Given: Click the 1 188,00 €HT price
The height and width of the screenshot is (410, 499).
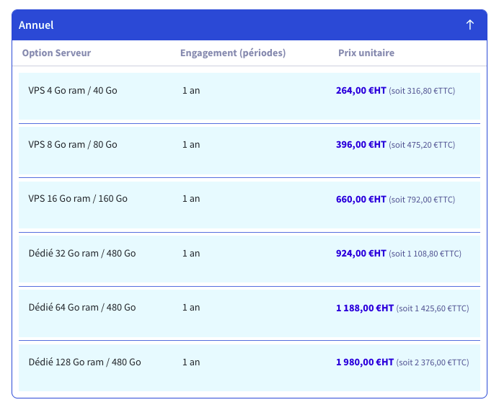Looking at the screenshot, I should click(x=365, y=308).
